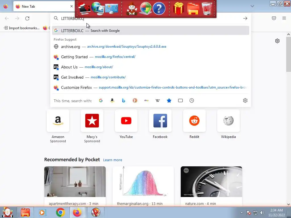Click the Go arrow in the address bar
This screenshot has height=218, width=291.
click(245, 18)
